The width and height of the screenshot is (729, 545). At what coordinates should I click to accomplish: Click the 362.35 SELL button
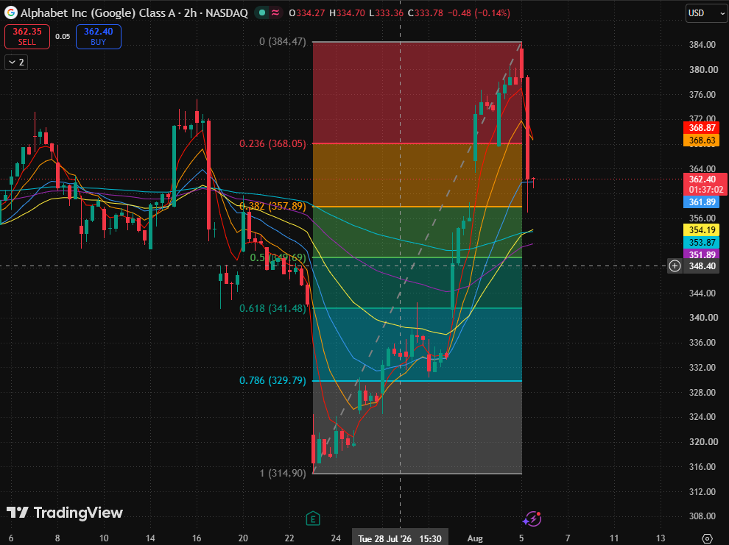27,37
